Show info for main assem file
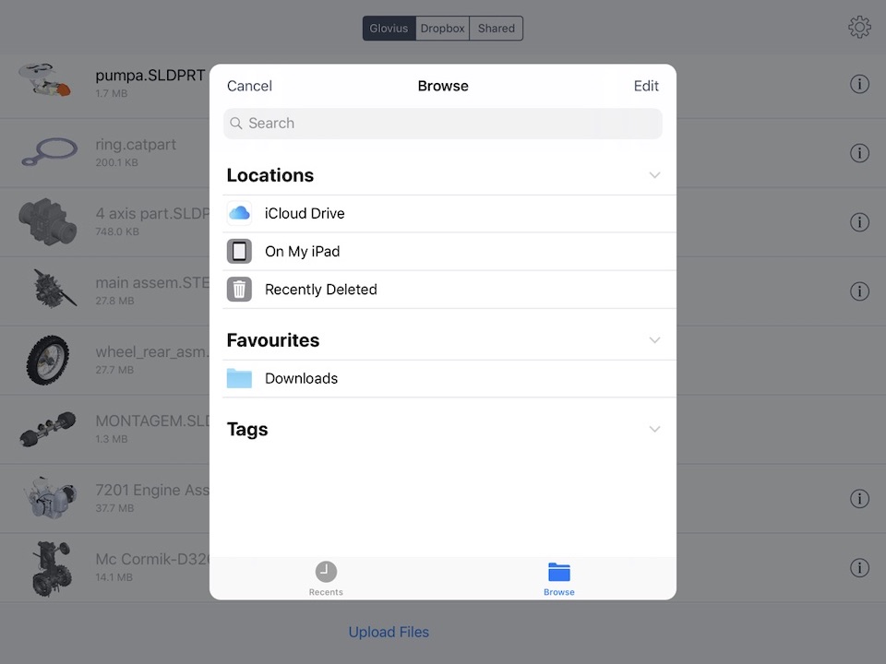The image size is (886, 664). (859, 291)
